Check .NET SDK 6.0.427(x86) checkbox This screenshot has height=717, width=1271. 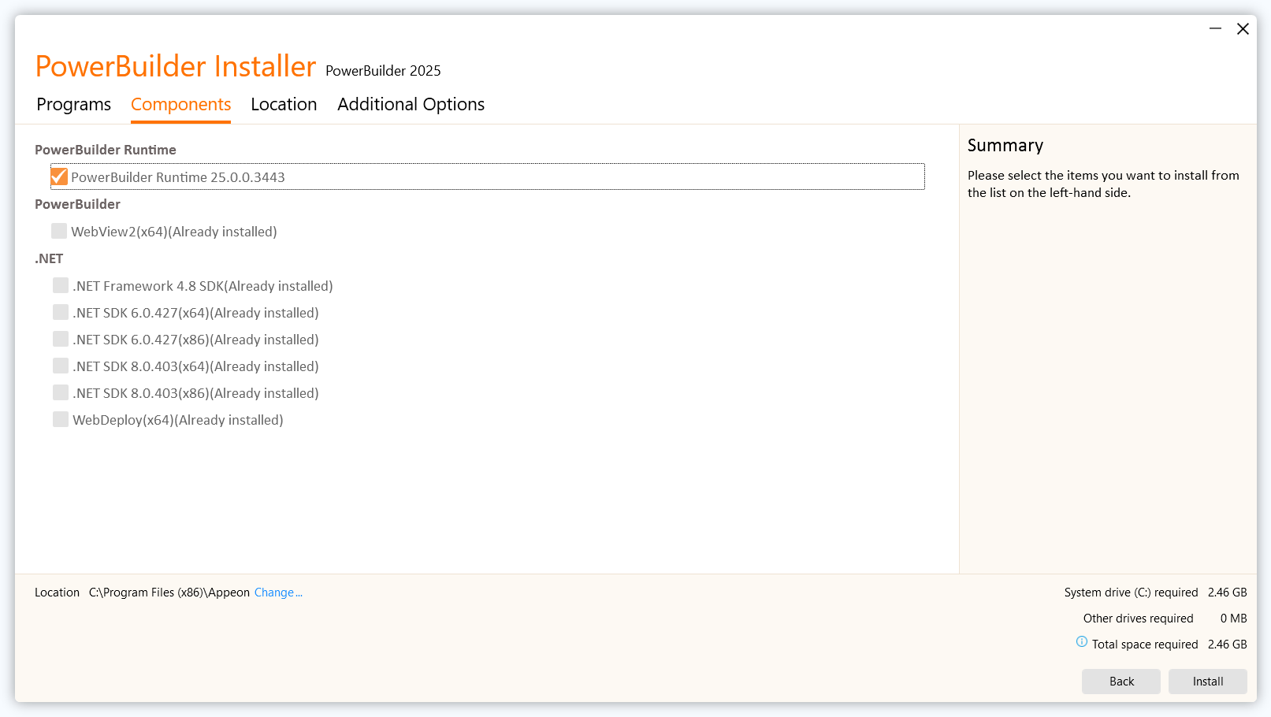tap(61, 339)
